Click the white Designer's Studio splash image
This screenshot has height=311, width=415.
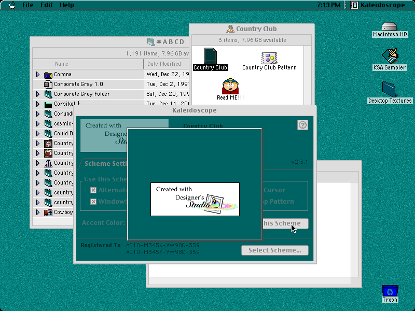pos(195,199)
